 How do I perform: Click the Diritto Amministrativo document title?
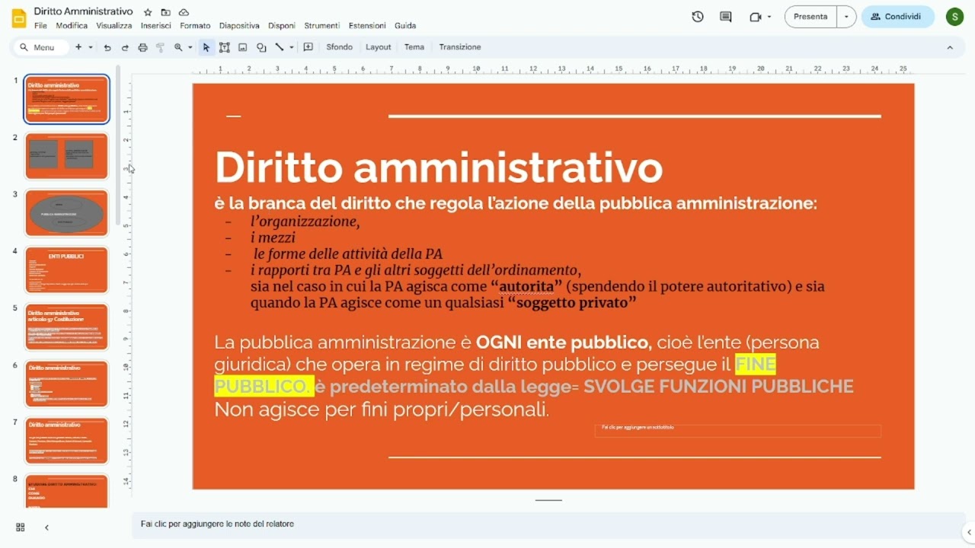point(83,11)
